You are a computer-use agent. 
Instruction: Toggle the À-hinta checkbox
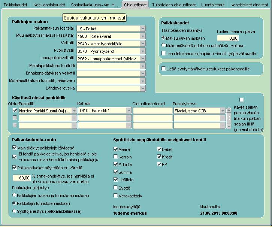[116, 164]
